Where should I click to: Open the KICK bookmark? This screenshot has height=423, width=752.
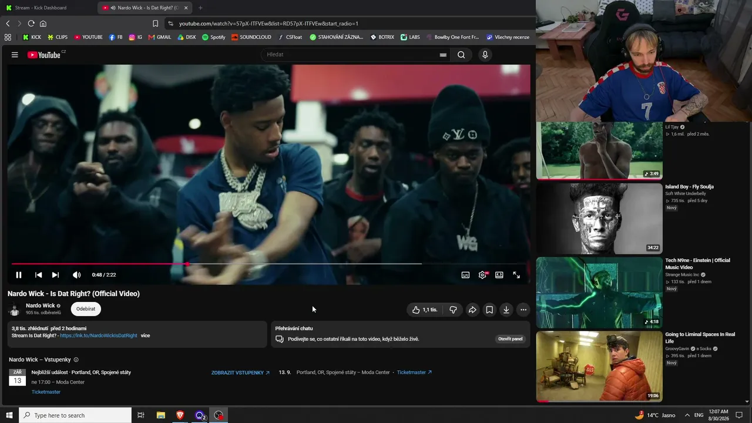(x=32, y=37)
